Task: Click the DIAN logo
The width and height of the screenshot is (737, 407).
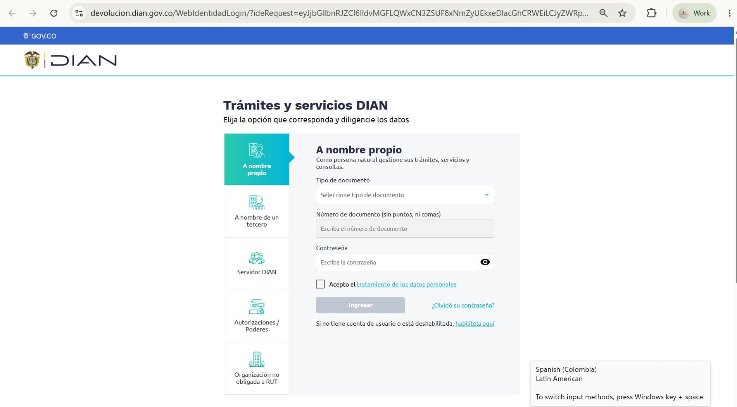Action: click(x=70, y=60)
